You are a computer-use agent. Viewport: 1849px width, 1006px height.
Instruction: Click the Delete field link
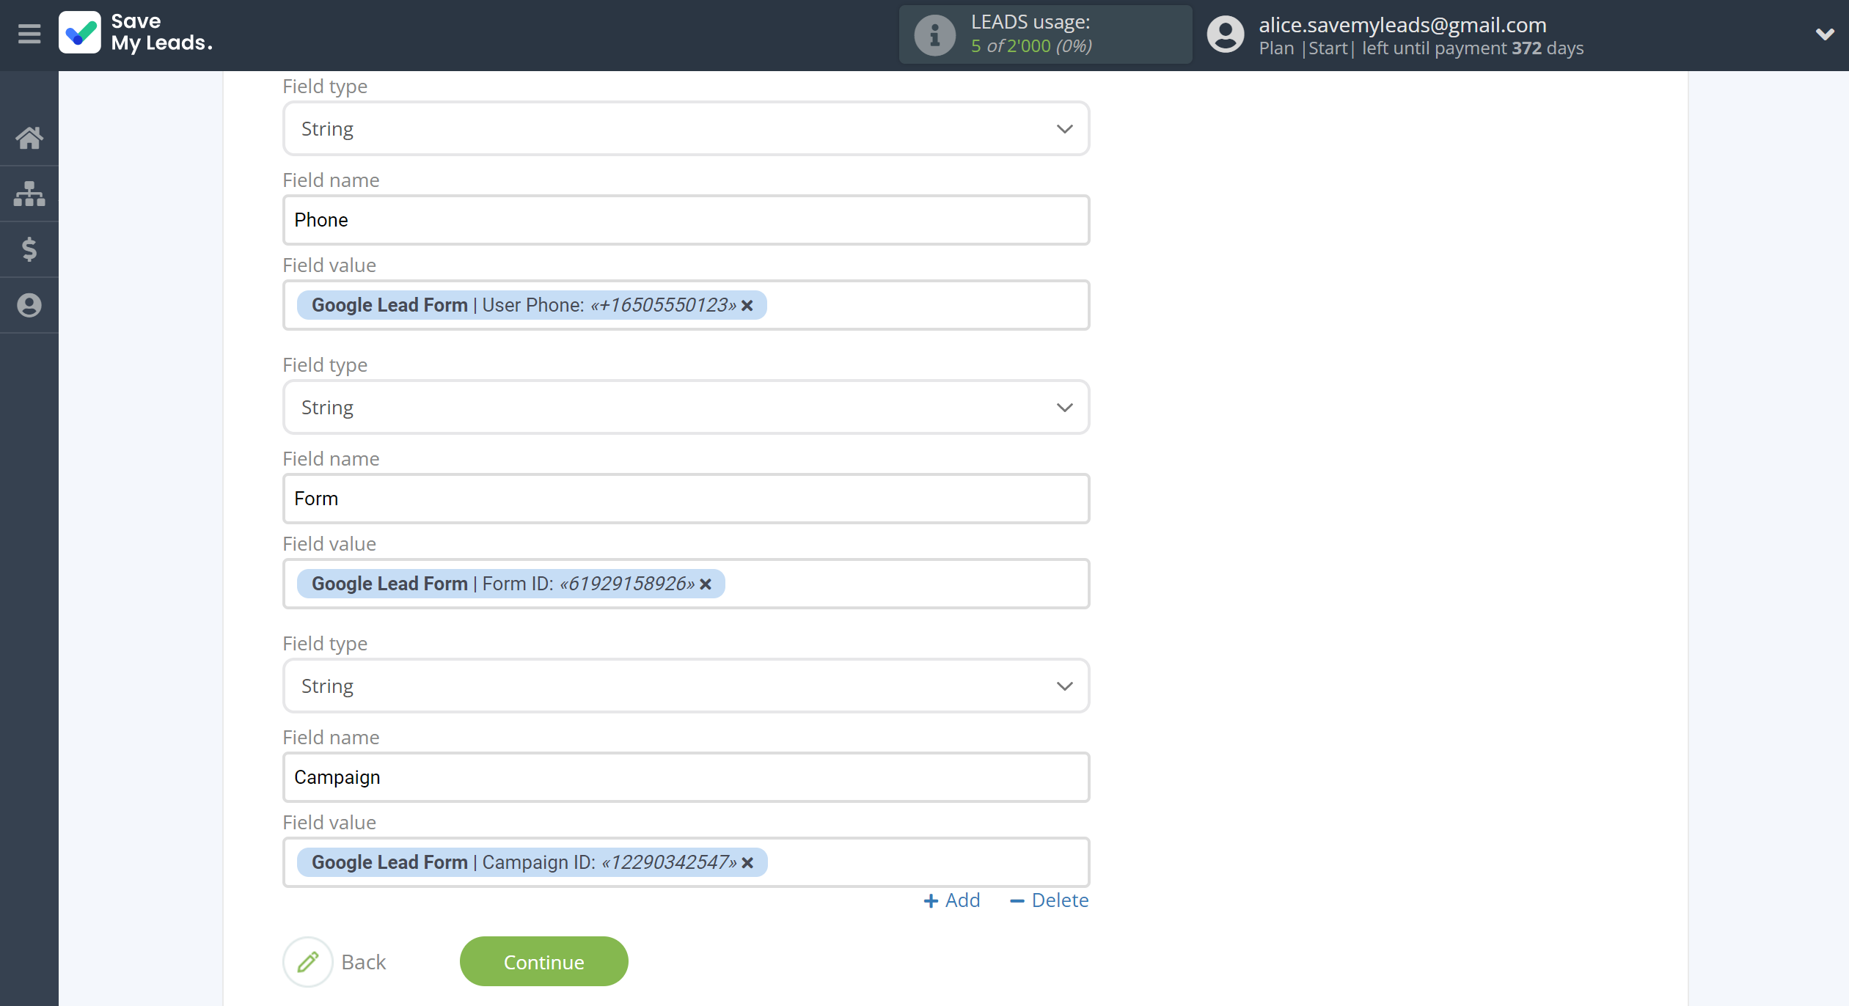(1050, 900)
